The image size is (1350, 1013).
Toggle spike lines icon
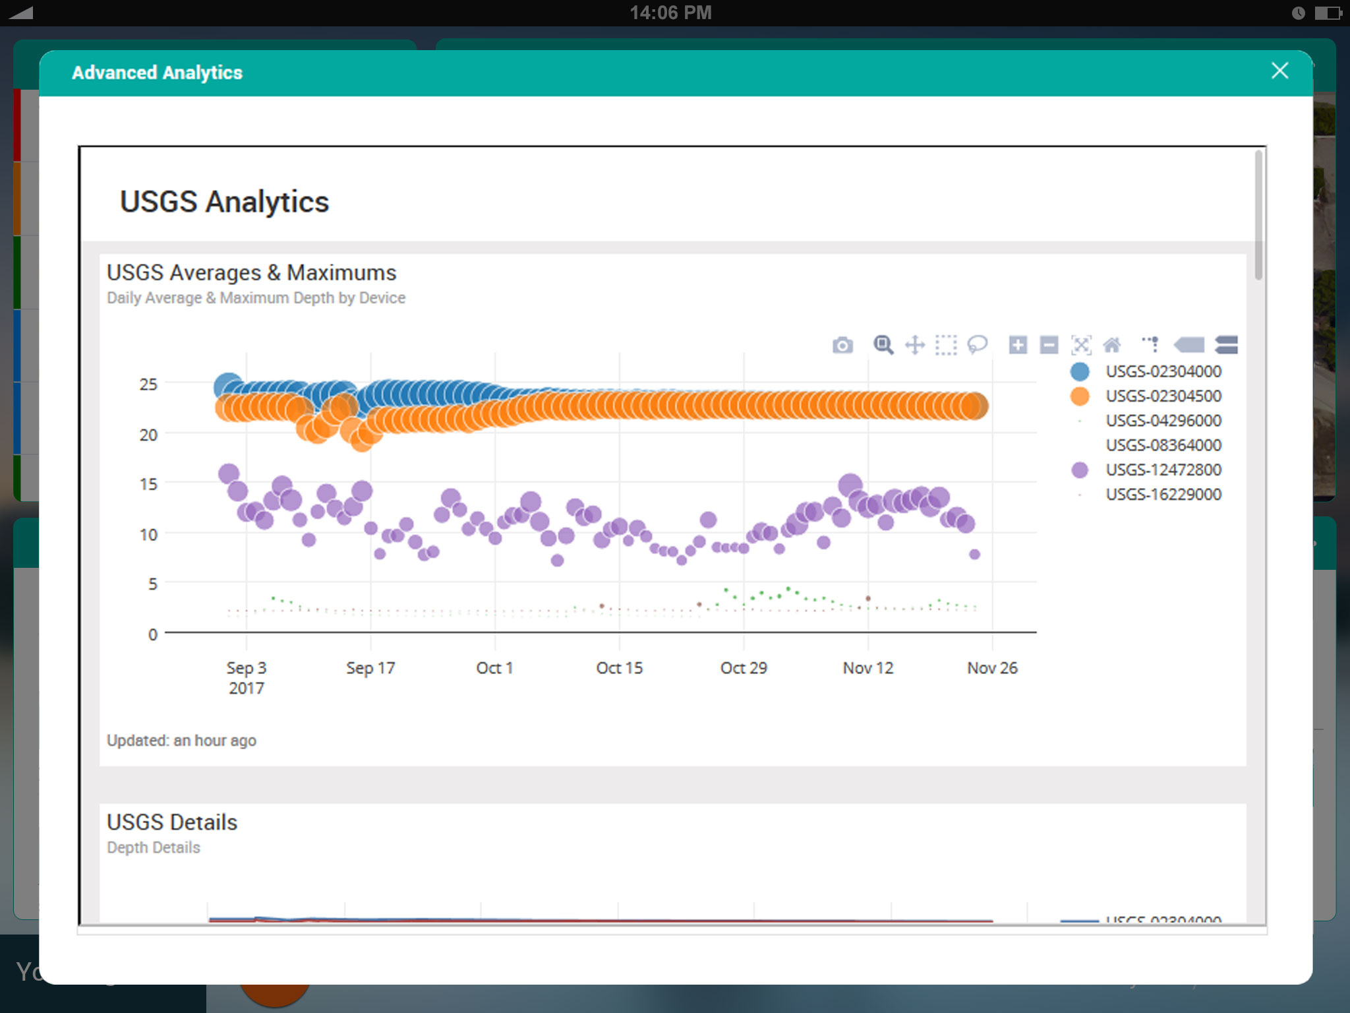[1151, 344]
